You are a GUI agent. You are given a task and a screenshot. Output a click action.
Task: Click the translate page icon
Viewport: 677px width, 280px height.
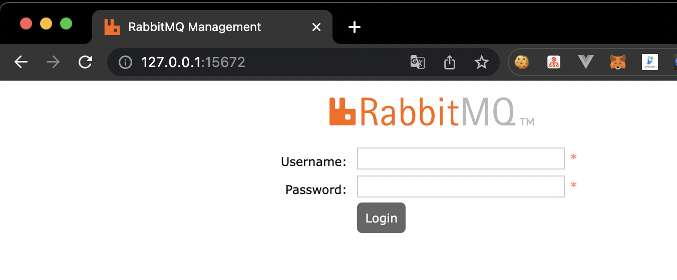point(418,62)
